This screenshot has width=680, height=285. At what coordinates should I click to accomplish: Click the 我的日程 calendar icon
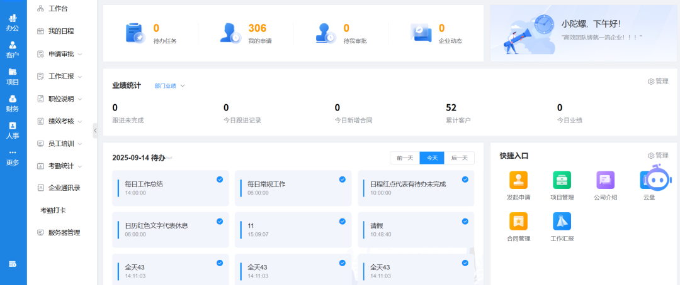(40, 31)
